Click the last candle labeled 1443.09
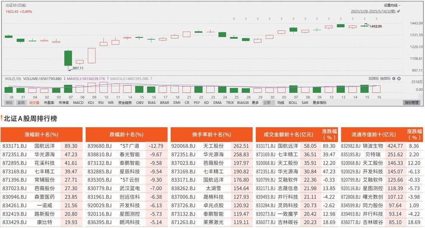The height and width of the screenshot is (228, 425). tap(364, 26)
